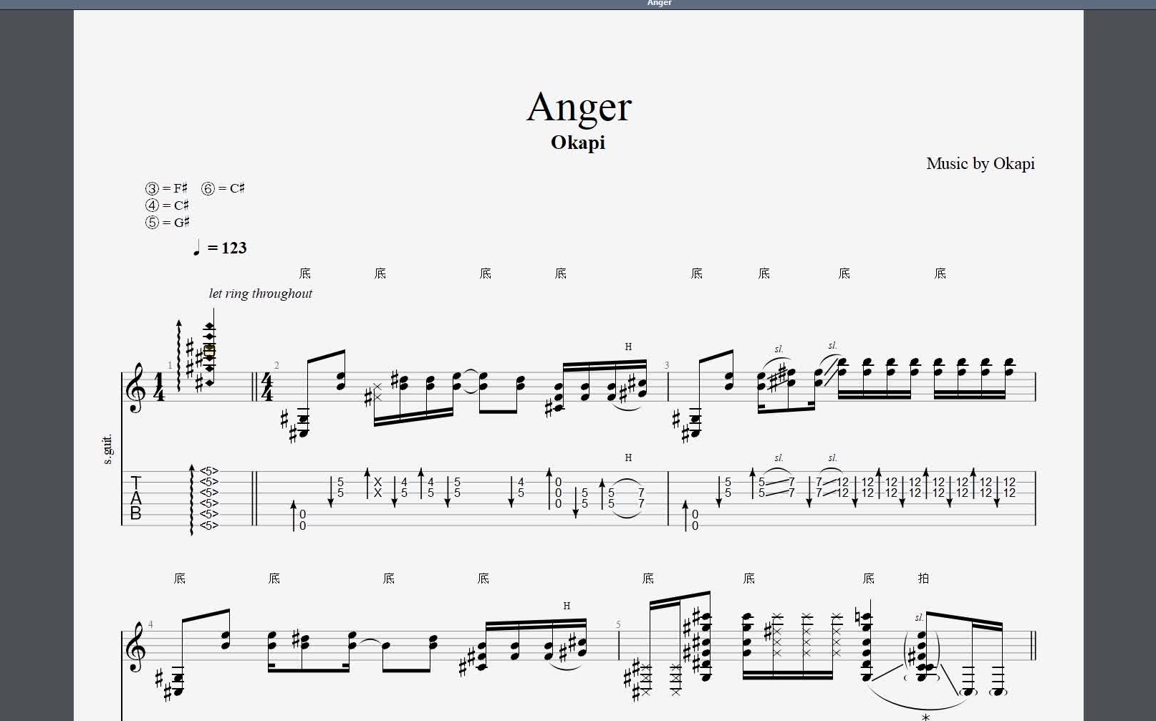Screen dimensions: 1156x721
Task: Click the tempo marking of 123
Action: coord(221,248)
